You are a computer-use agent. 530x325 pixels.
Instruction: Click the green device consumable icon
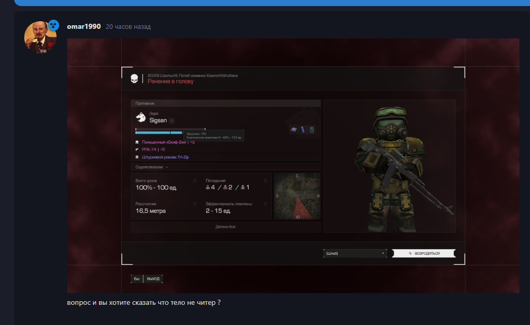[x=311, y=129]
